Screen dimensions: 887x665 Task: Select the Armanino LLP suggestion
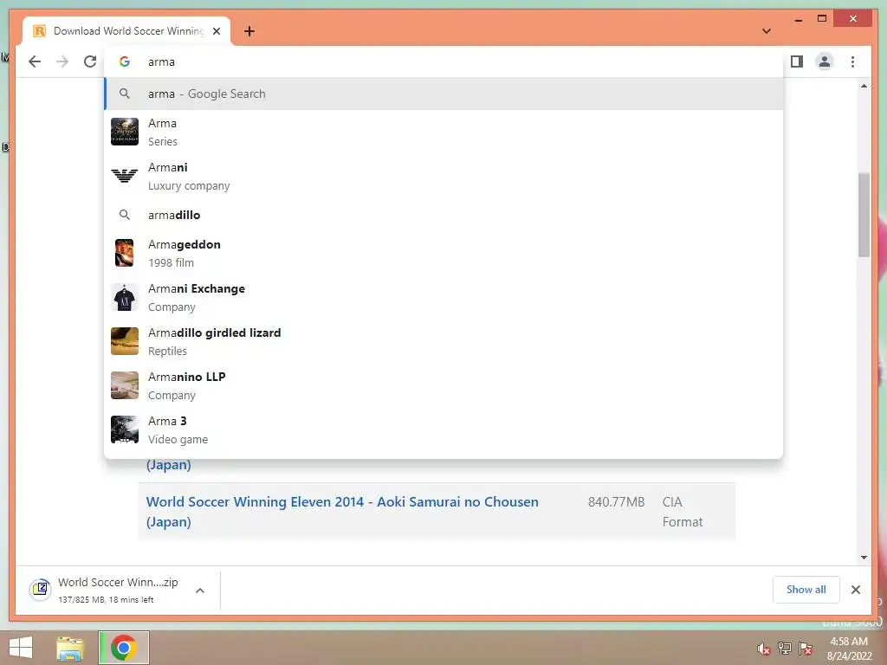point(444,385)
